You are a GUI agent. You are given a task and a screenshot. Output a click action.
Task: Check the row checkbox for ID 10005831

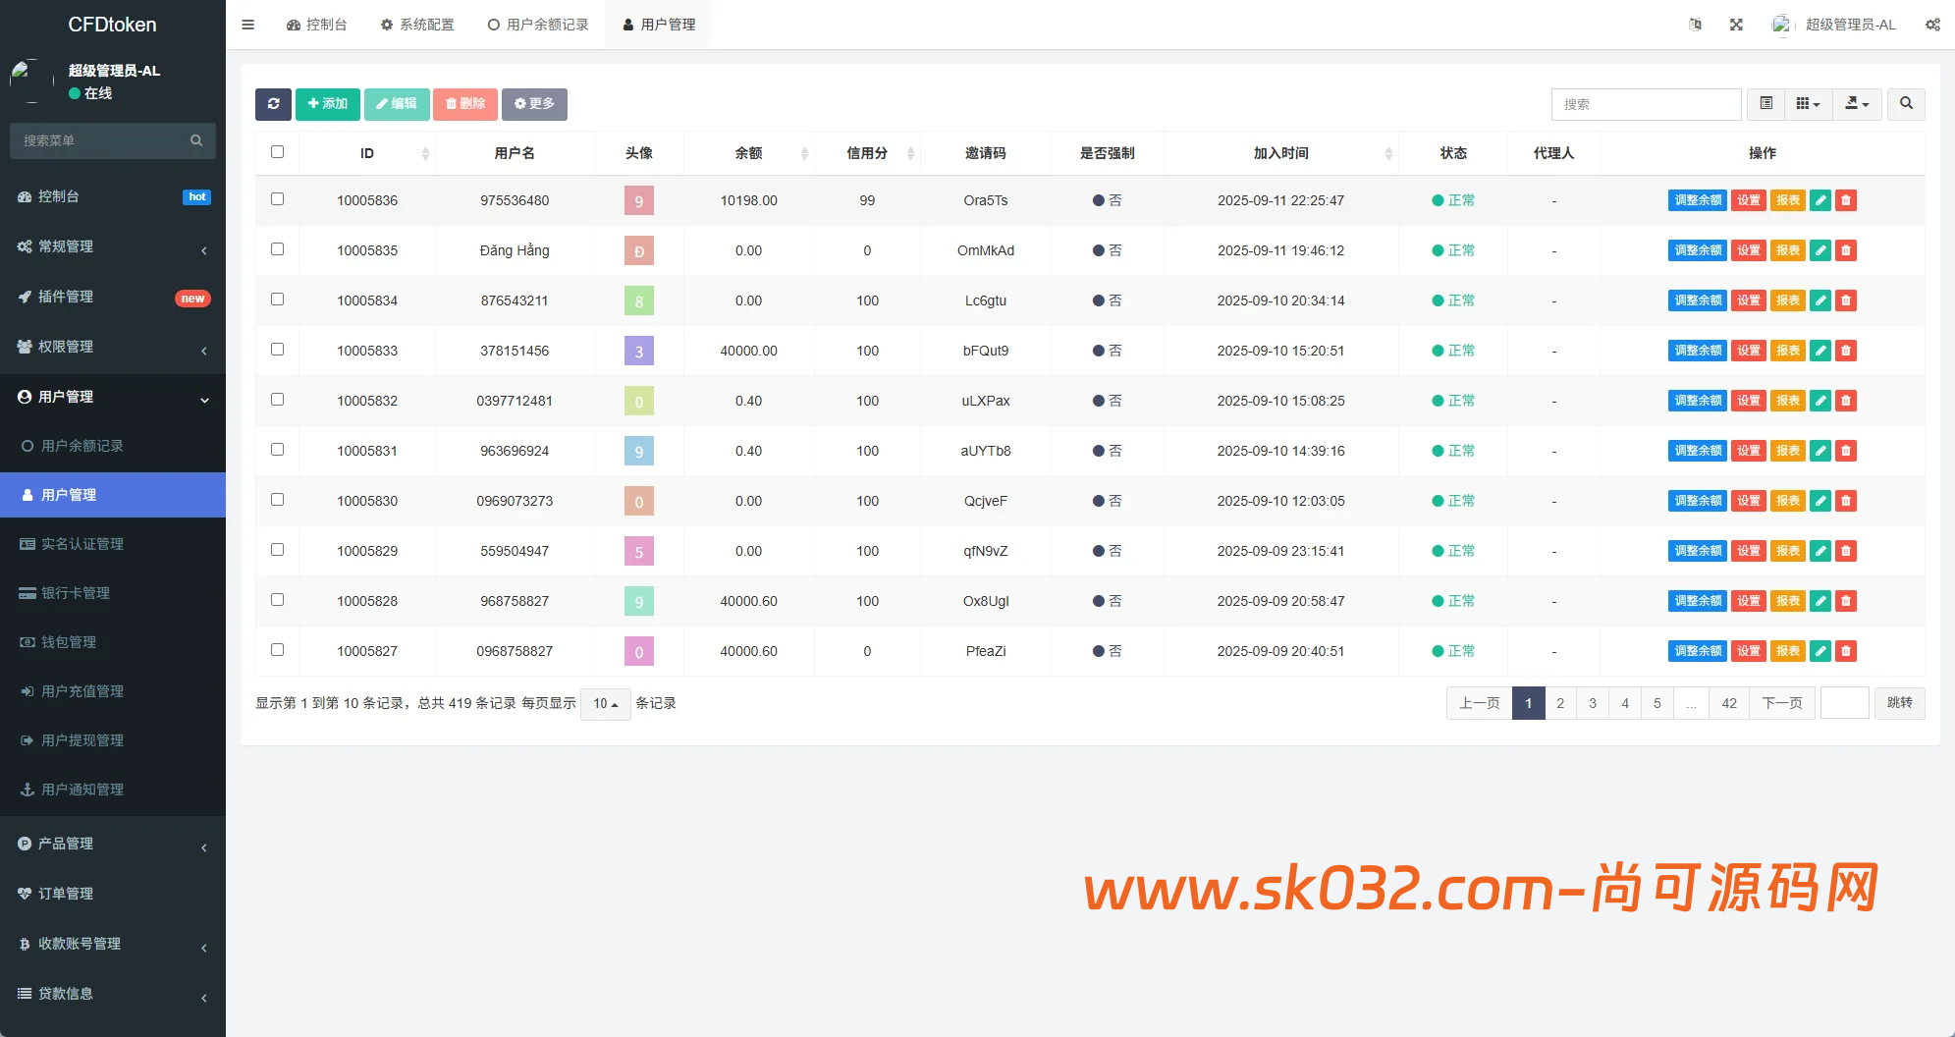(277, 450)
